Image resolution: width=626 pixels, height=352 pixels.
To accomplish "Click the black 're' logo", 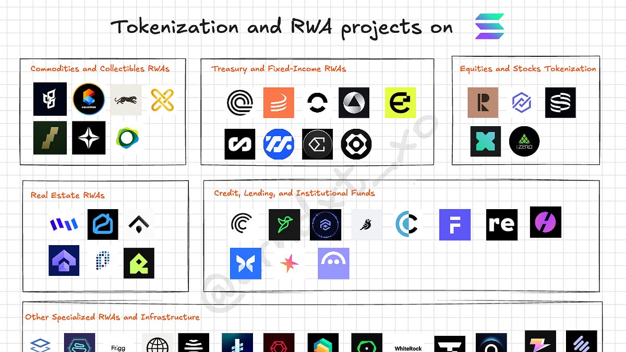I will [501, 225].
